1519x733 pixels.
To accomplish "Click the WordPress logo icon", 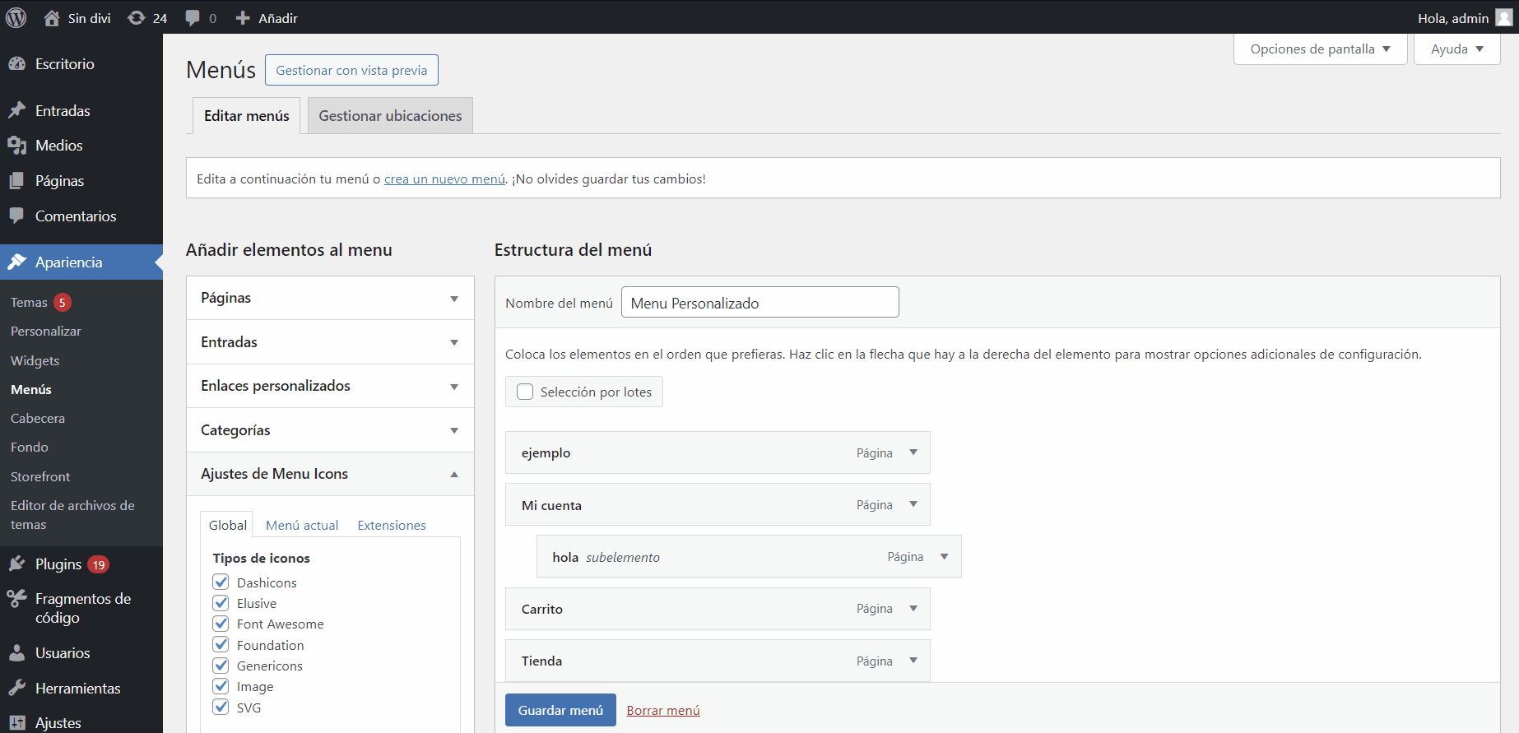I will coord(16,17).
